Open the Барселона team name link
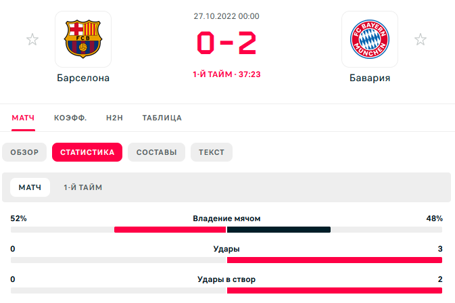 point(83,78)
